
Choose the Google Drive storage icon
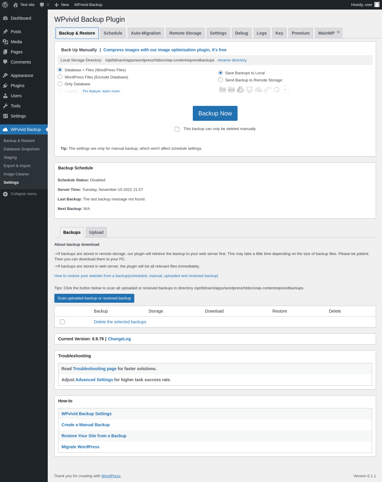click(x=241, y=89)
